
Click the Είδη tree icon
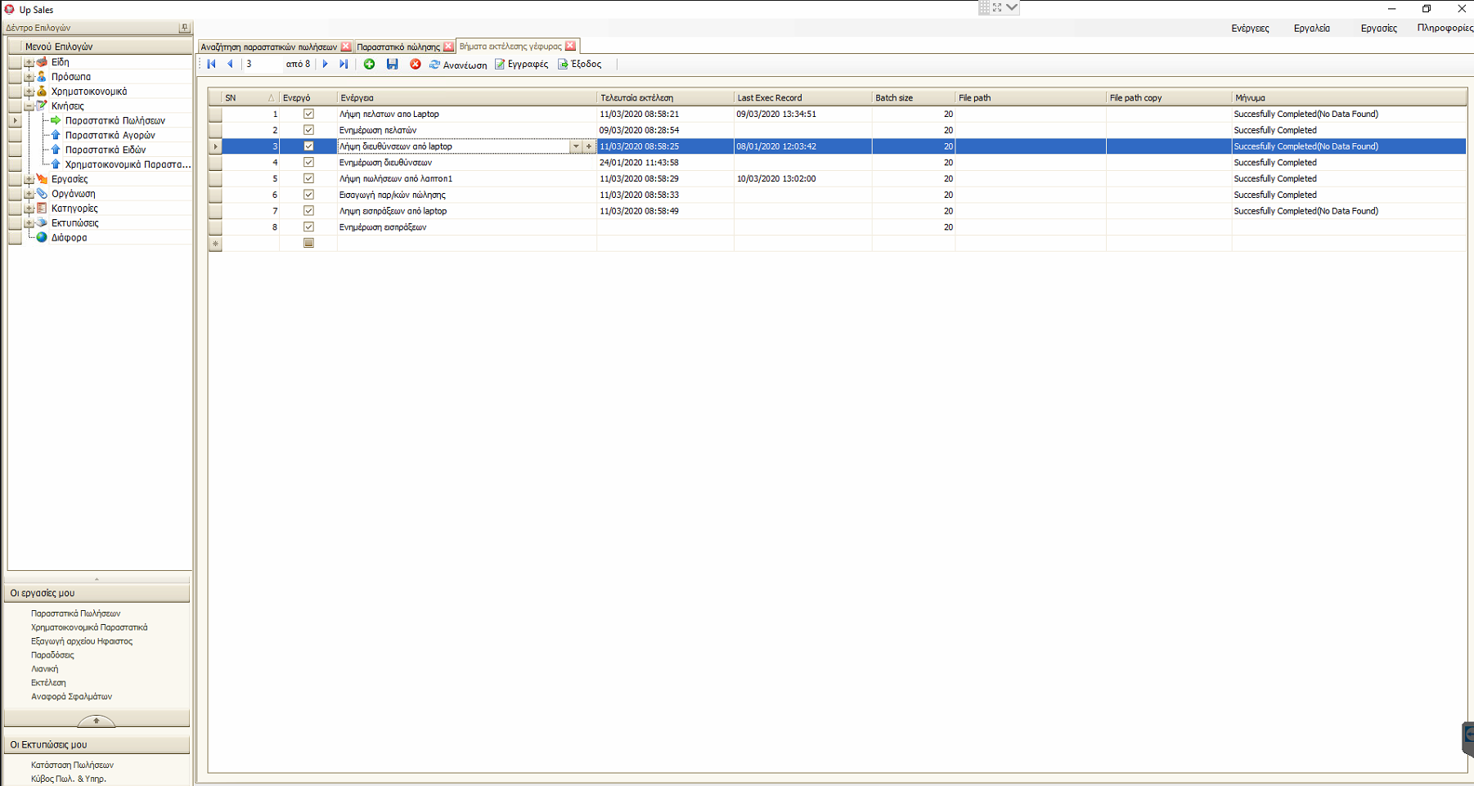(x=42, y=62)
